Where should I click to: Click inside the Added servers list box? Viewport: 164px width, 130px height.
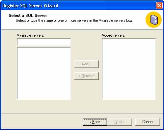129,69
